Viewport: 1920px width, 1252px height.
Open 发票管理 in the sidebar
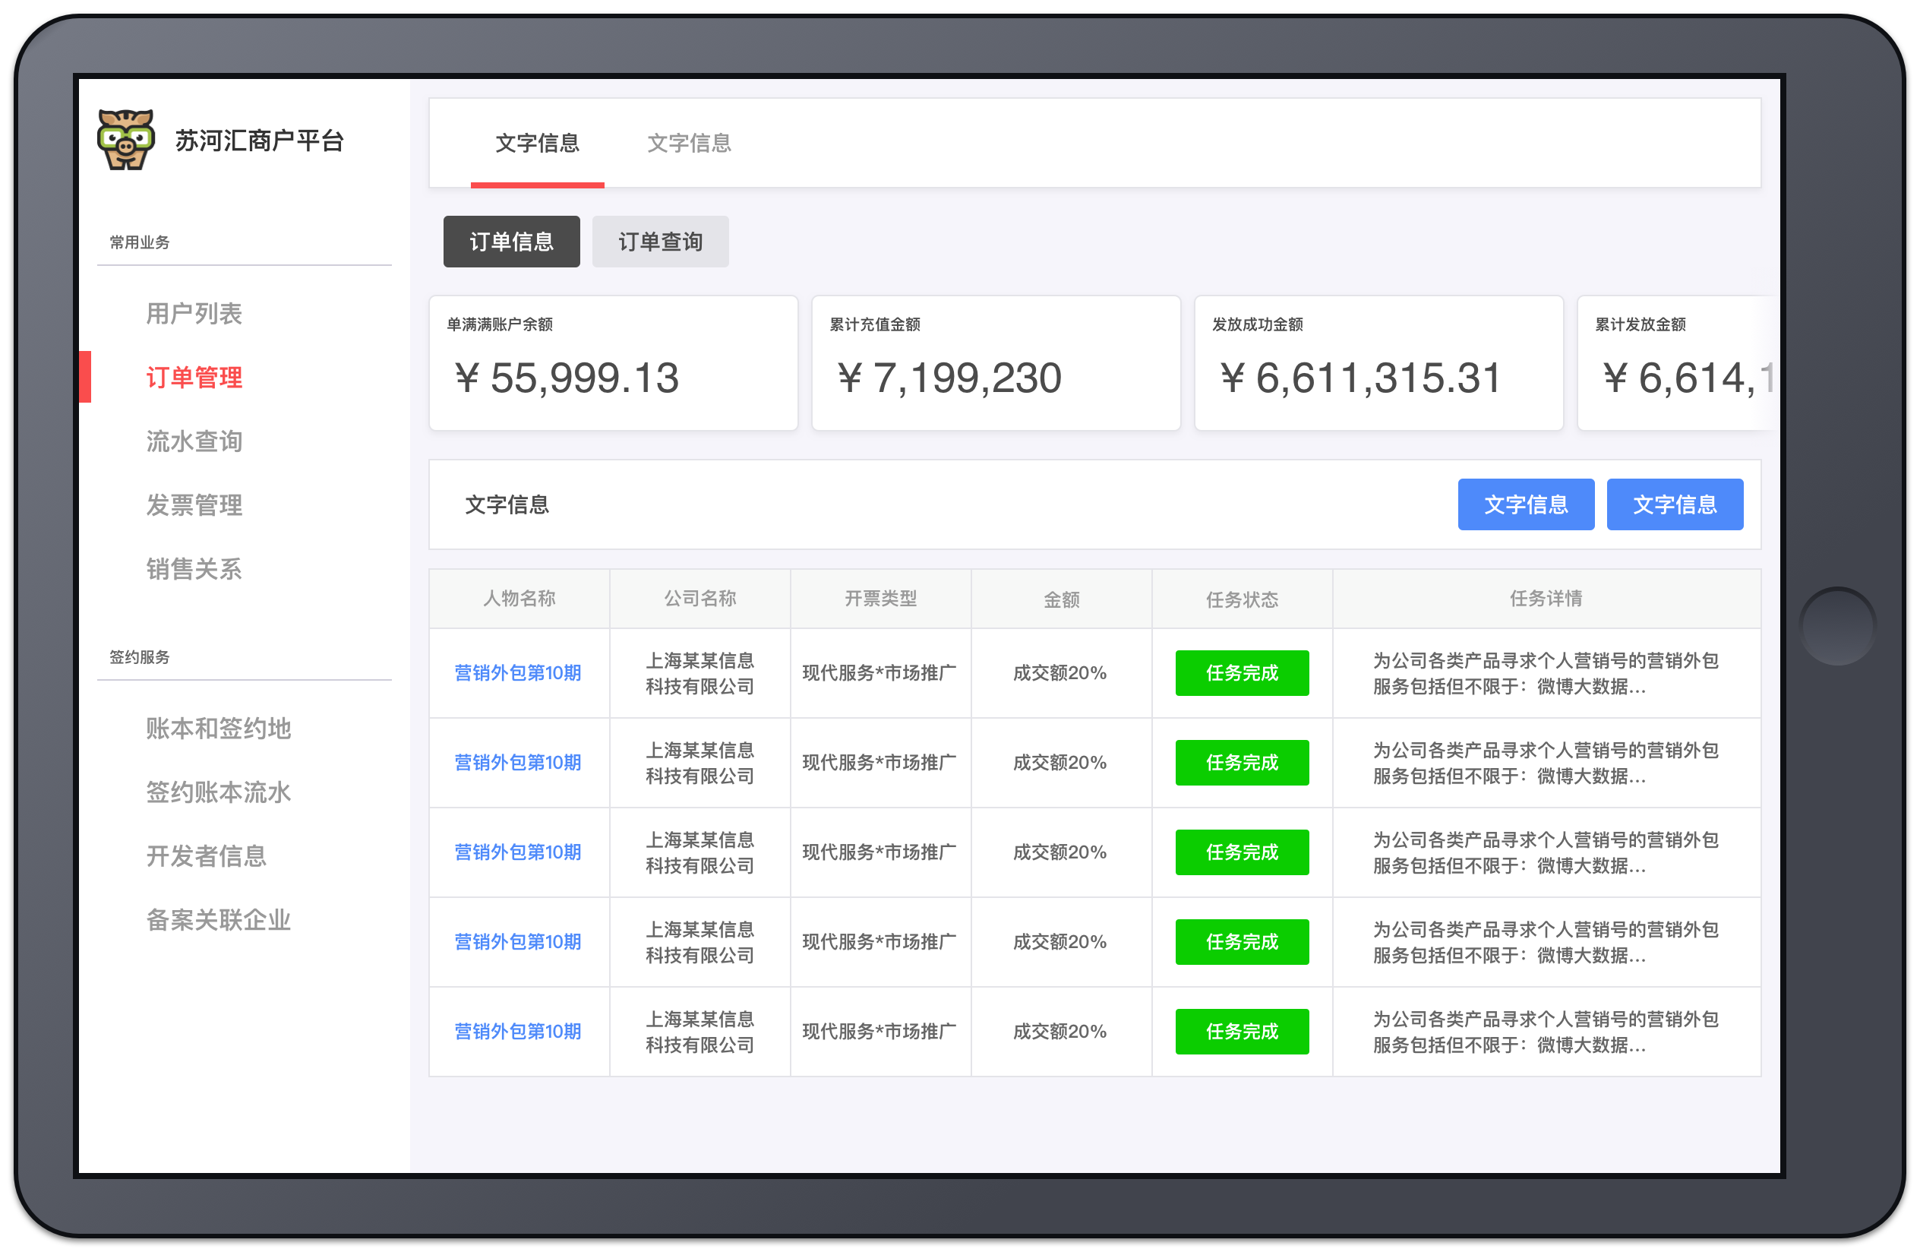[x=194, y=505]
